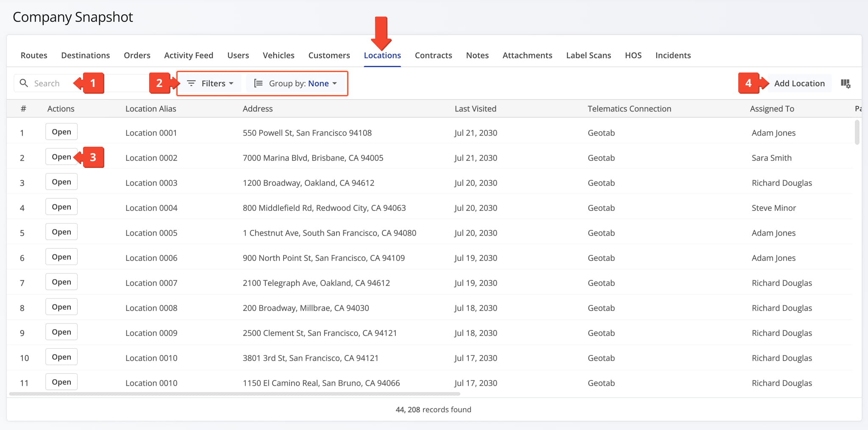Click 900 North Point St address

[x=323, y=258]
